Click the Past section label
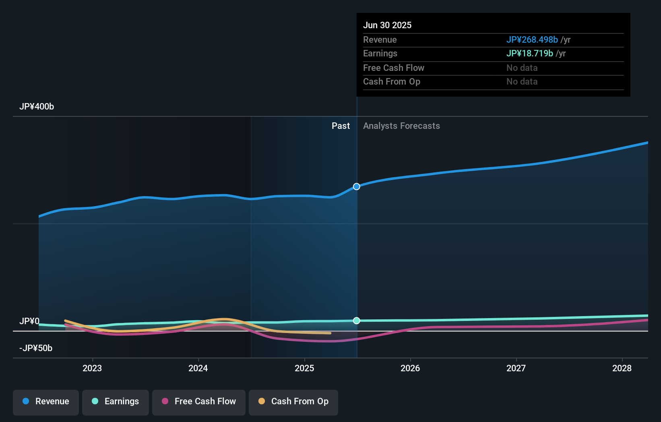Image resolution: width=661 pixels, height=422 pixels. click(x=341, y=126)
